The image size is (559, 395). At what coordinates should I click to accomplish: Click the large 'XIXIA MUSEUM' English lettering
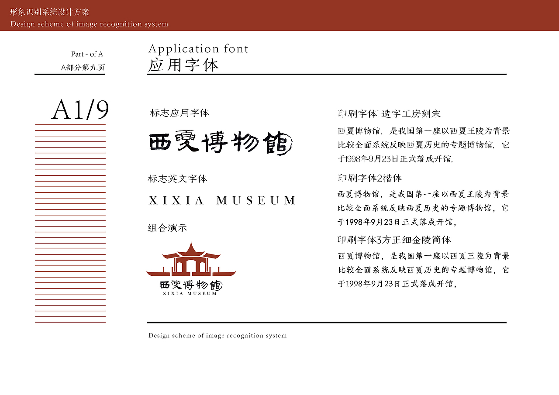tap(222, 200)
